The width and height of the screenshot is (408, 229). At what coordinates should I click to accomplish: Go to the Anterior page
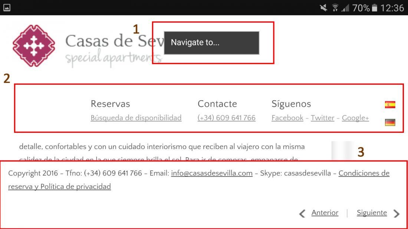[x=325, y=213]
